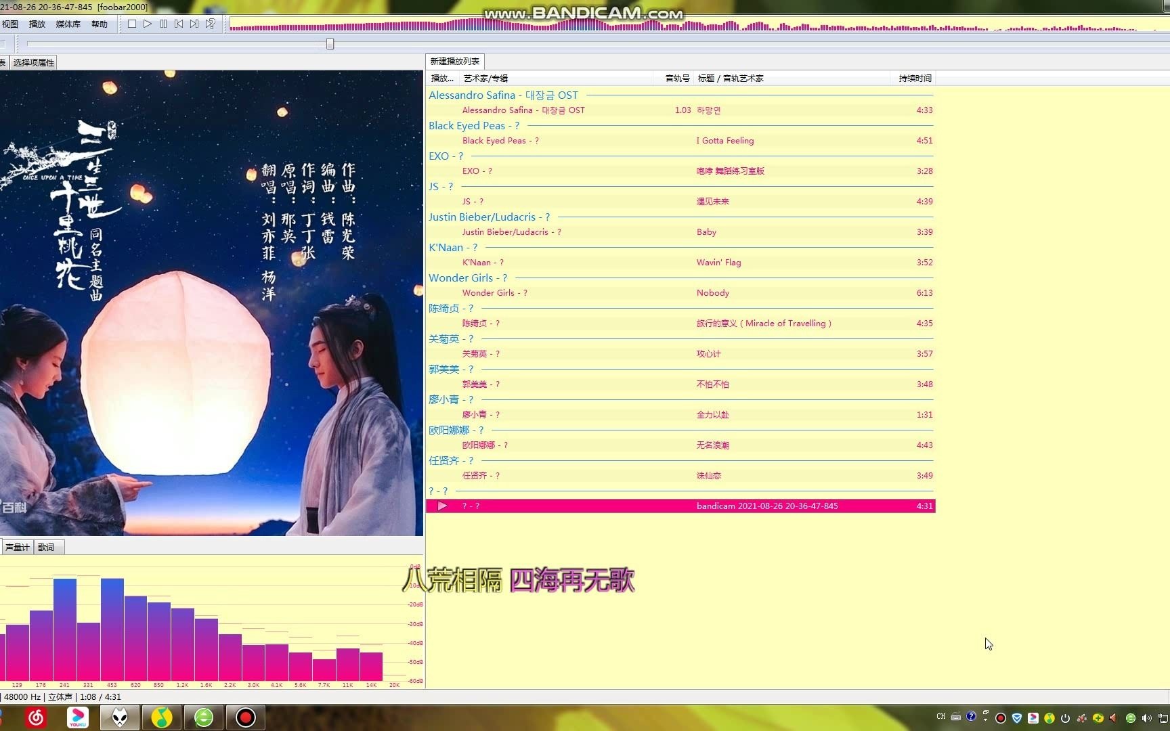Image resolution: width=1170 pixels, height=731 pixels.
Task: Select the Baby track row
Action: point(680,232)
